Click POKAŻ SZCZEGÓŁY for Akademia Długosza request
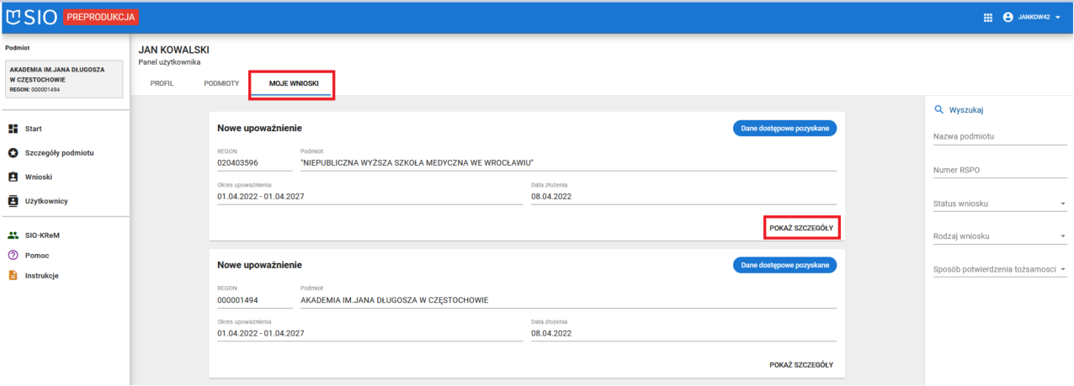 pos(801,365)
